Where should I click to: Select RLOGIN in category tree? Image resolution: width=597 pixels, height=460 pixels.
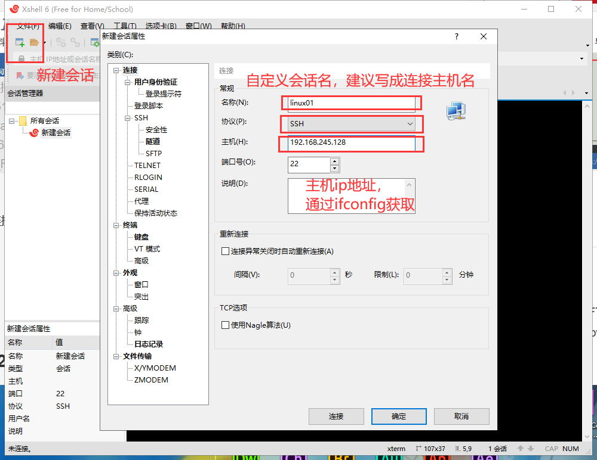click(148, 178)
